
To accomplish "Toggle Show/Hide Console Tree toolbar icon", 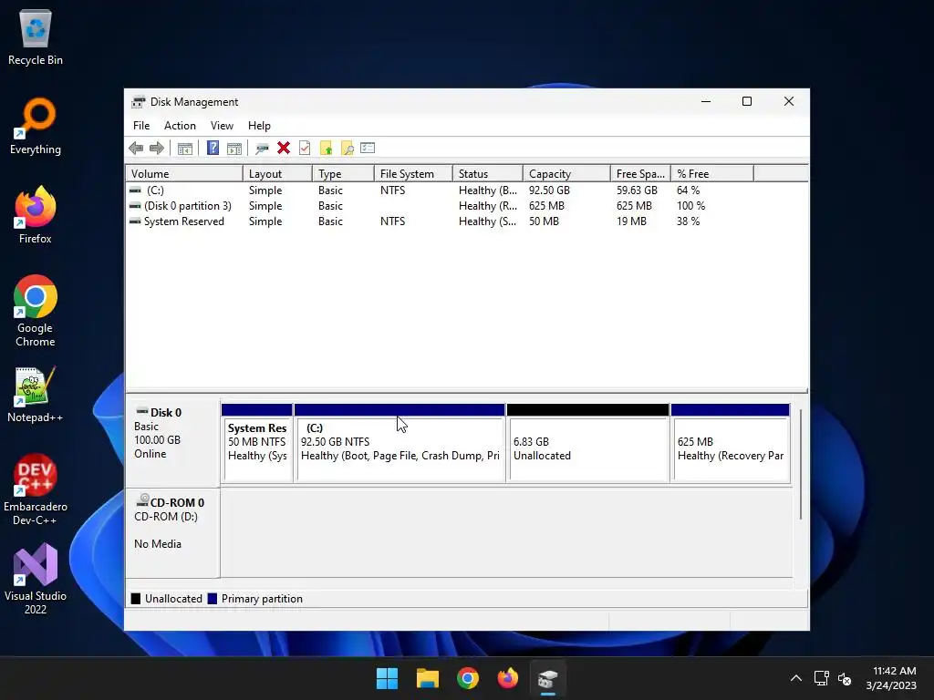I will tap(185, 149).
